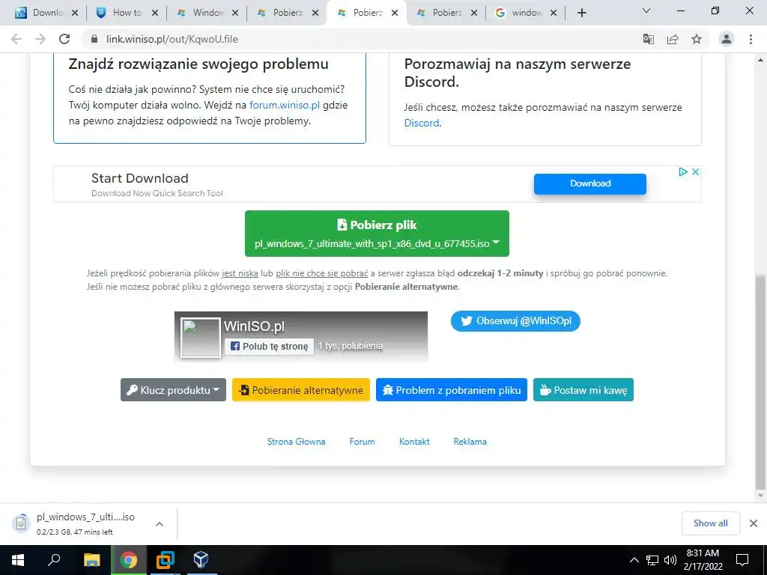Screen dimensions: 767x575
Task: Close the 'How to' tab
Action: (155, 13)
